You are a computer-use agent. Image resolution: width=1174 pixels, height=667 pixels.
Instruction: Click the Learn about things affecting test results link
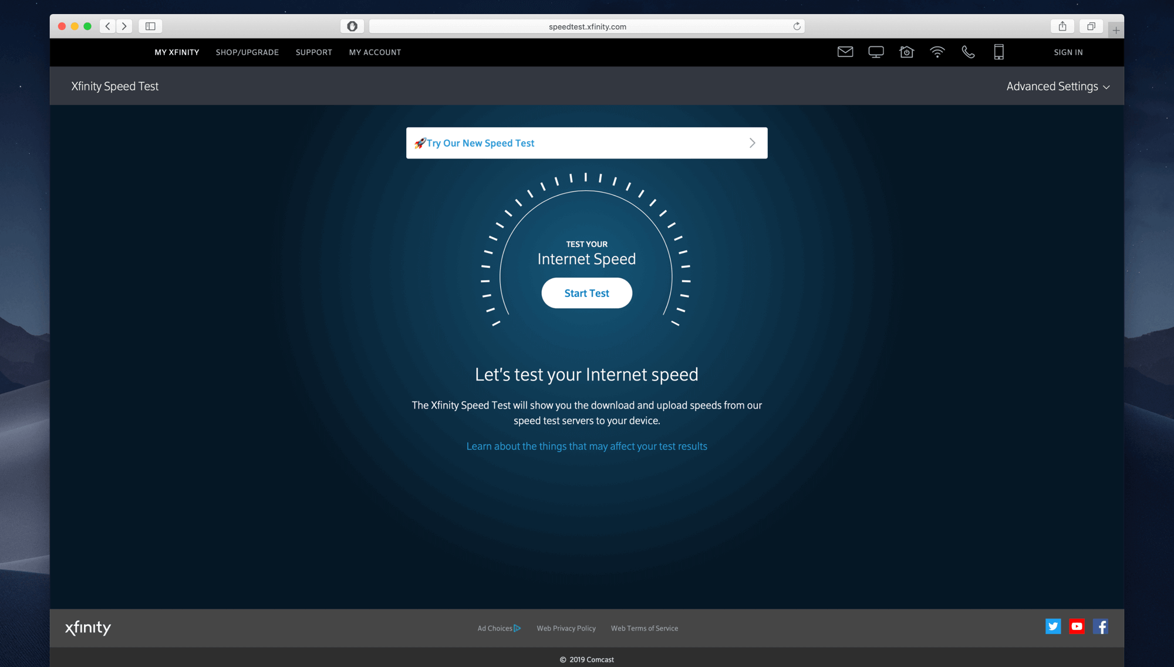586,445
